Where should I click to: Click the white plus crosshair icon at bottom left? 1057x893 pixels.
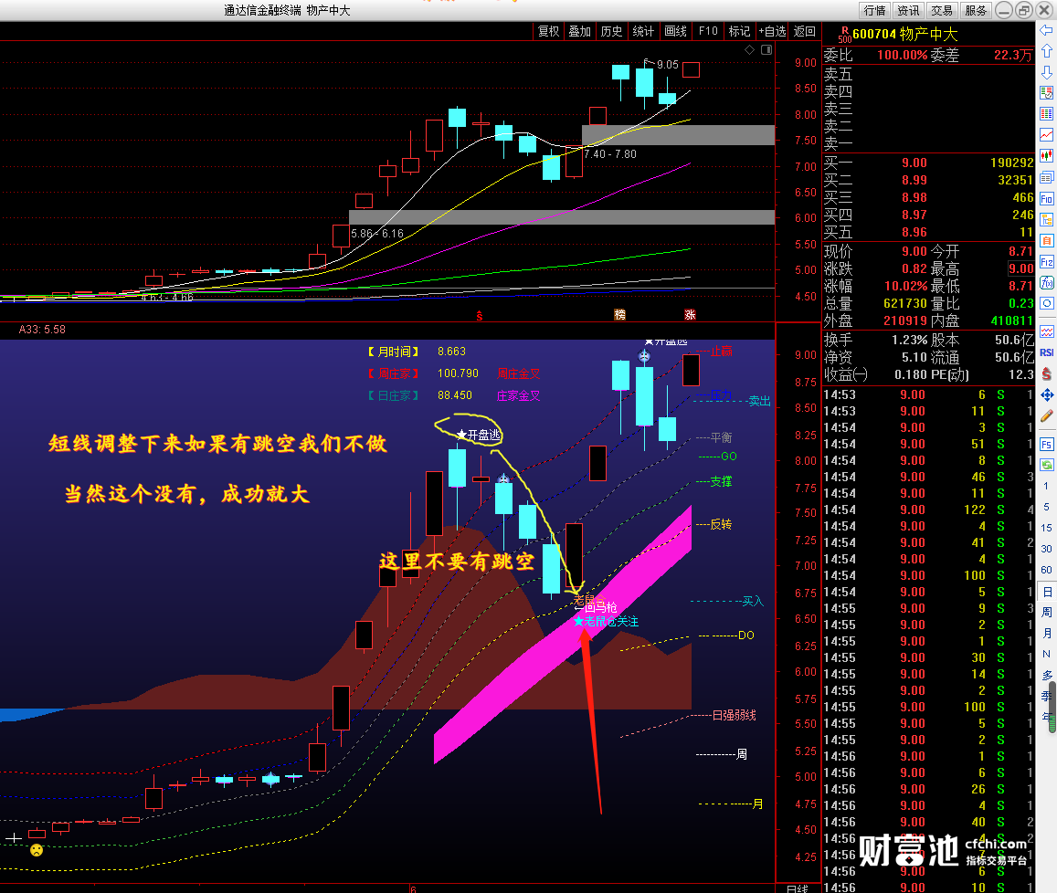pos(14,838)
